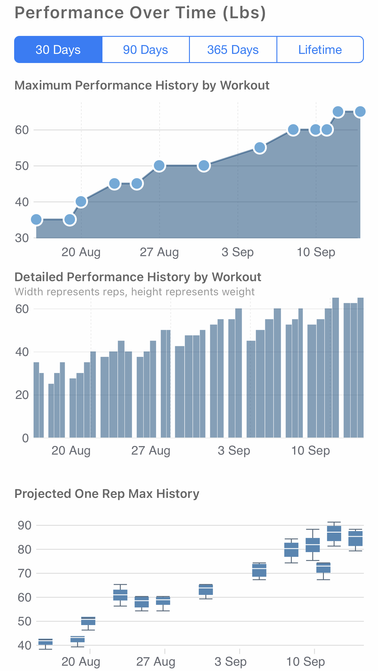This screenshot has width=378, height=671.
Task: Tap the first bar of detailed history chart
Action: coord(36,400)
